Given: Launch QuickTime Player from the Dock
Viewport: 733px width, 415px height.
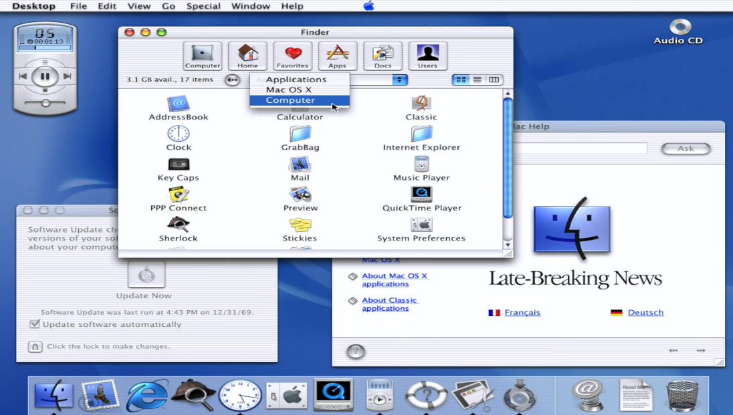Looking at the screenshot, I should [x=333, y=395].
